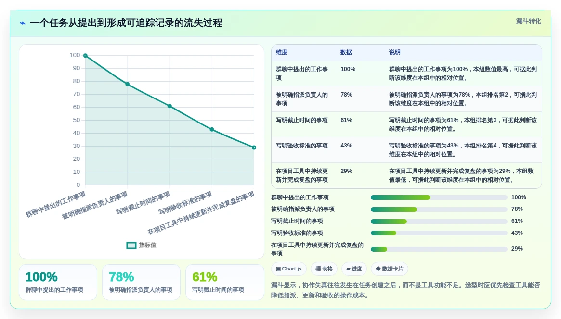The width and height of the screenshot is (561, 319).
Task: Click the 维度 table header
Action: point(282,52)
